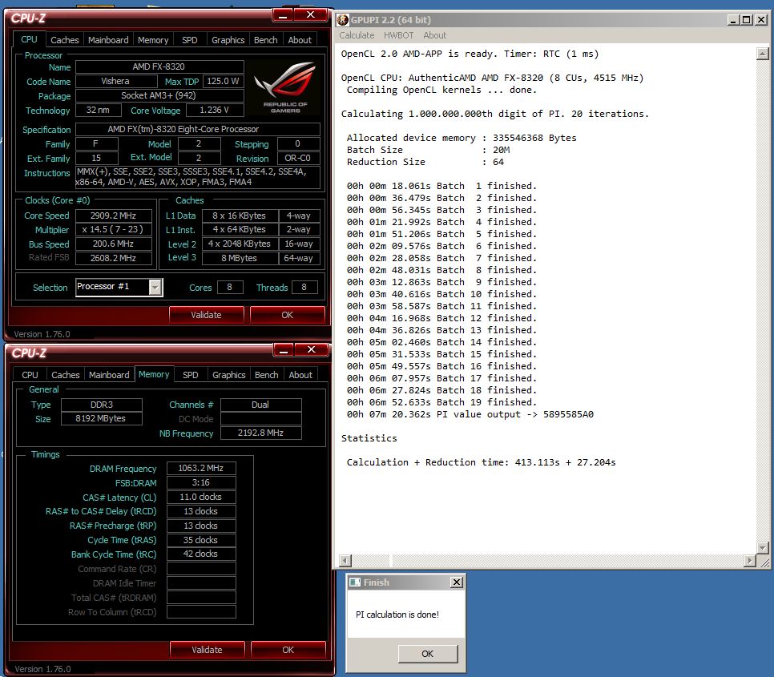The width and height of the screenshot is (774, 677).
Task: Open Graphics tab in top CPU-Z window
Action: [228, 40]
